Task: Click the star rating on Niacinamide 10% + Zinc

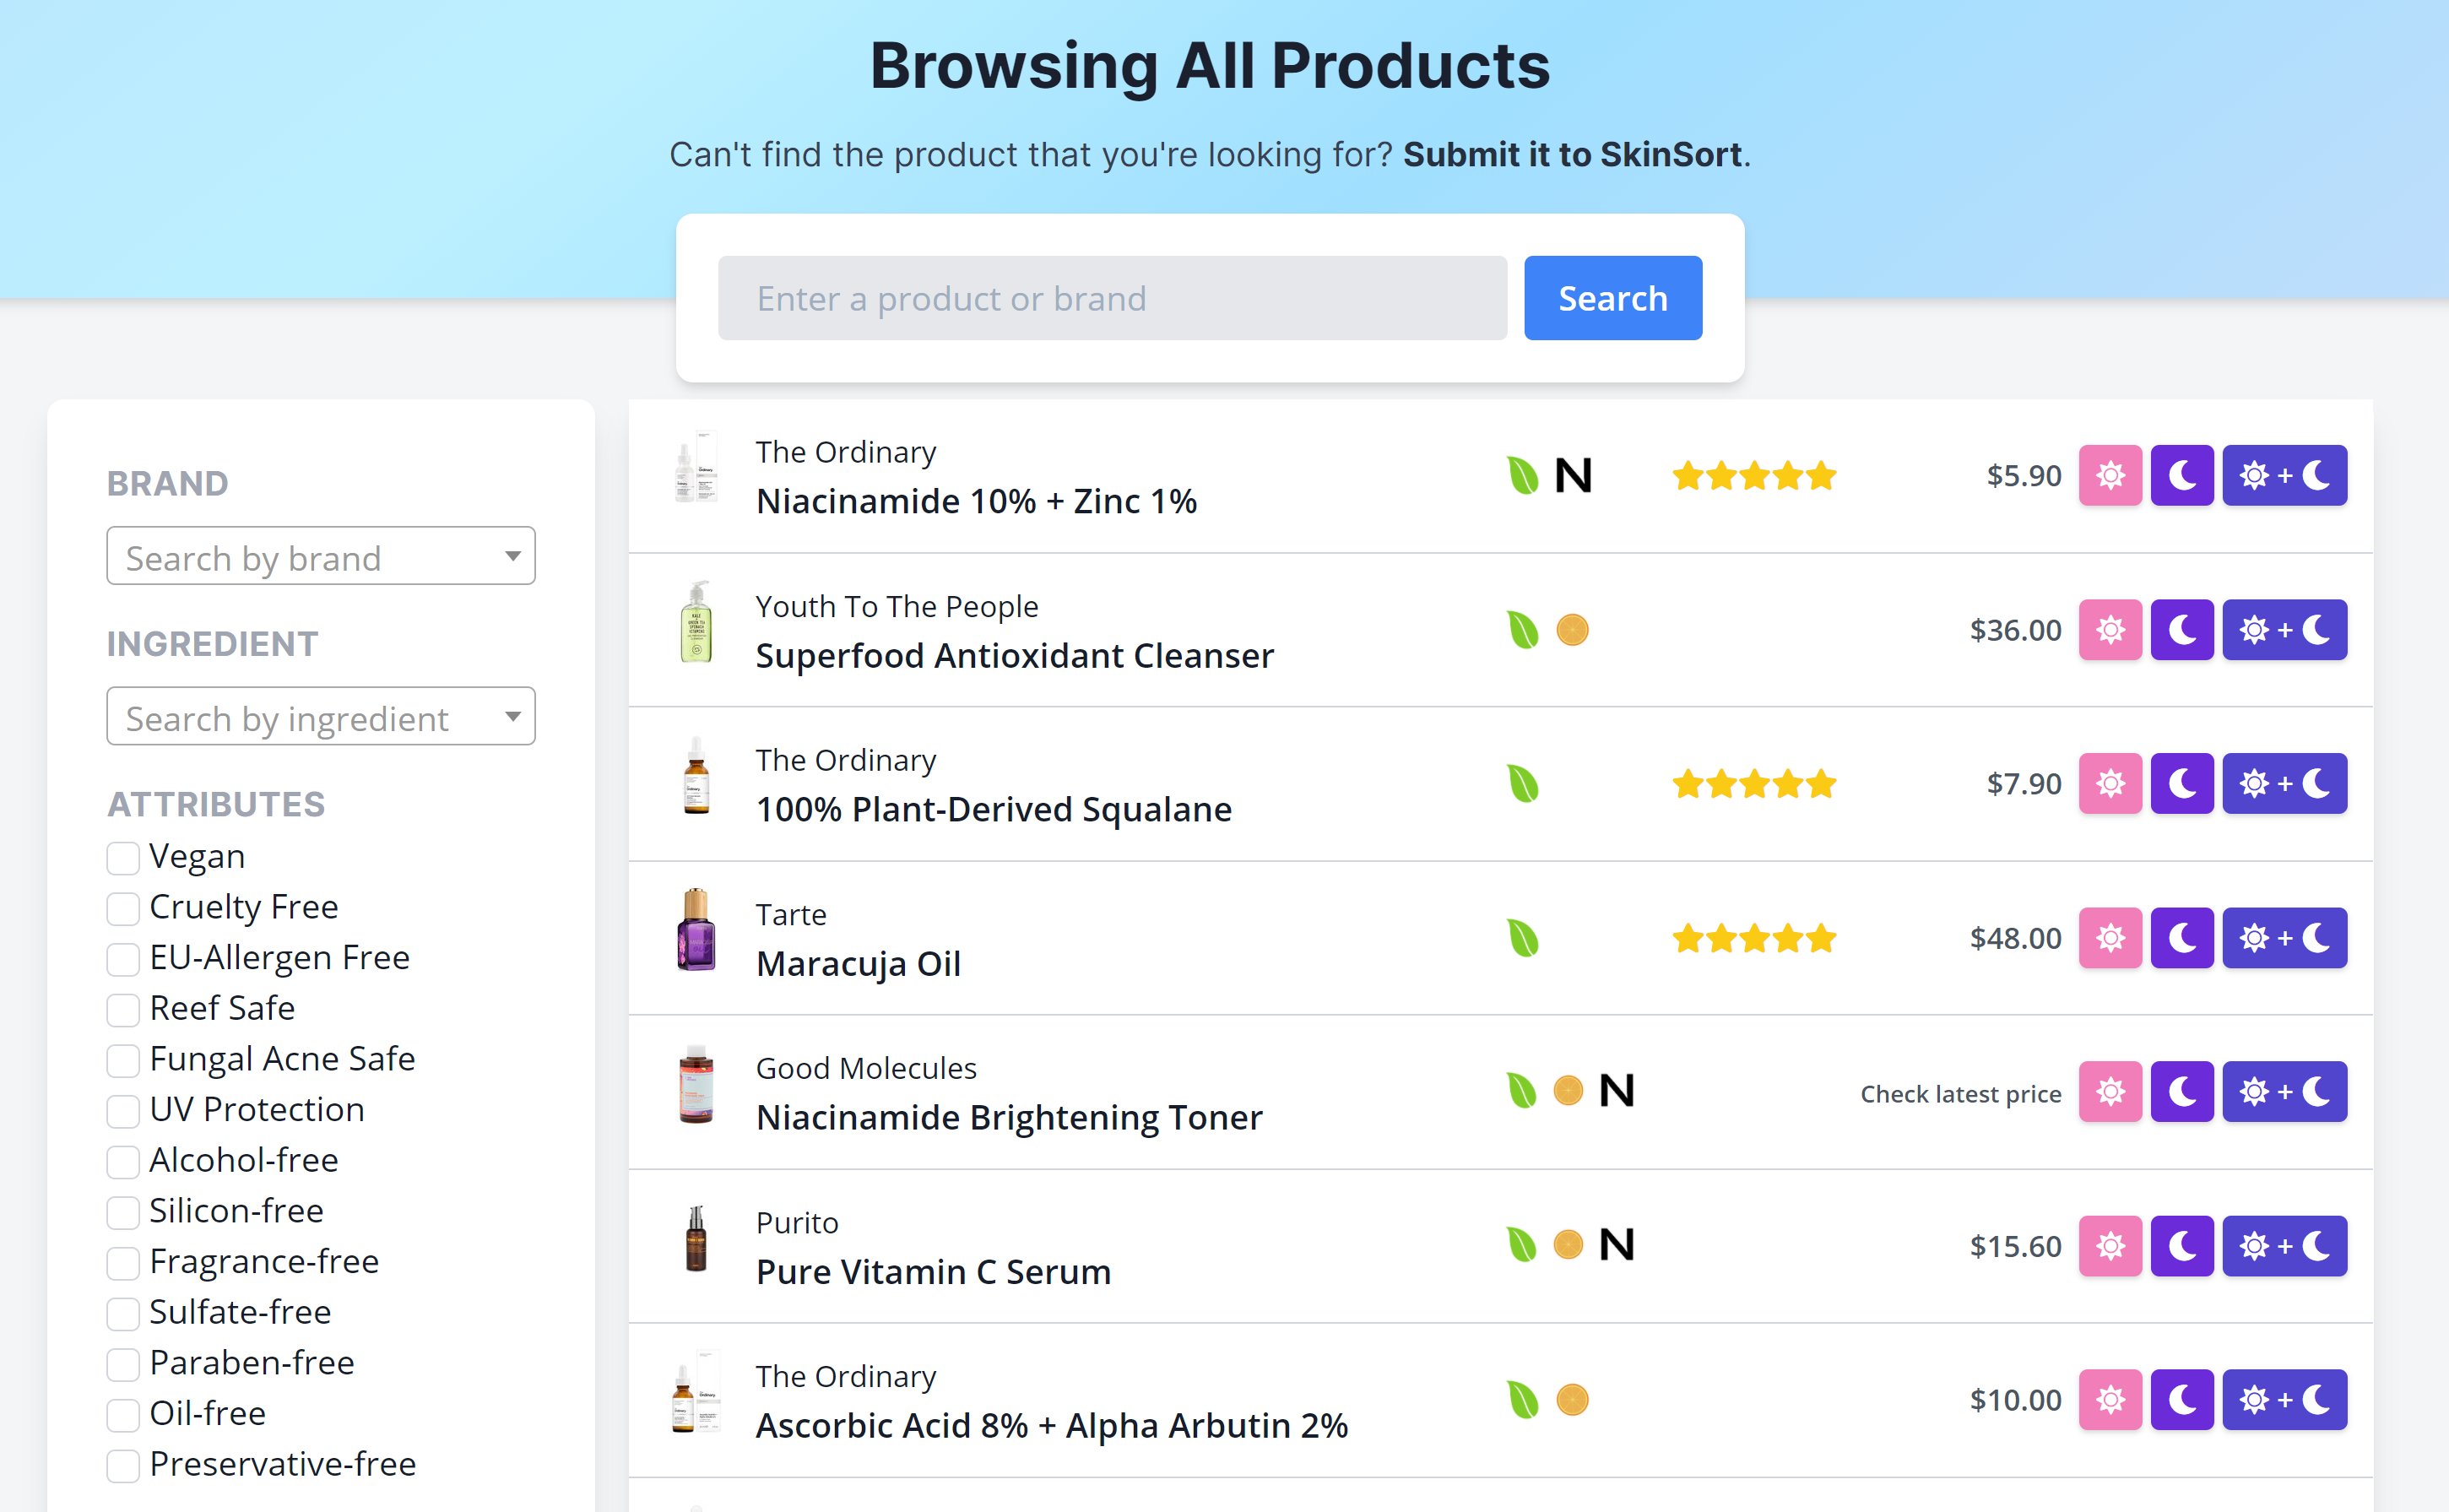Action: pos(1754,476)
